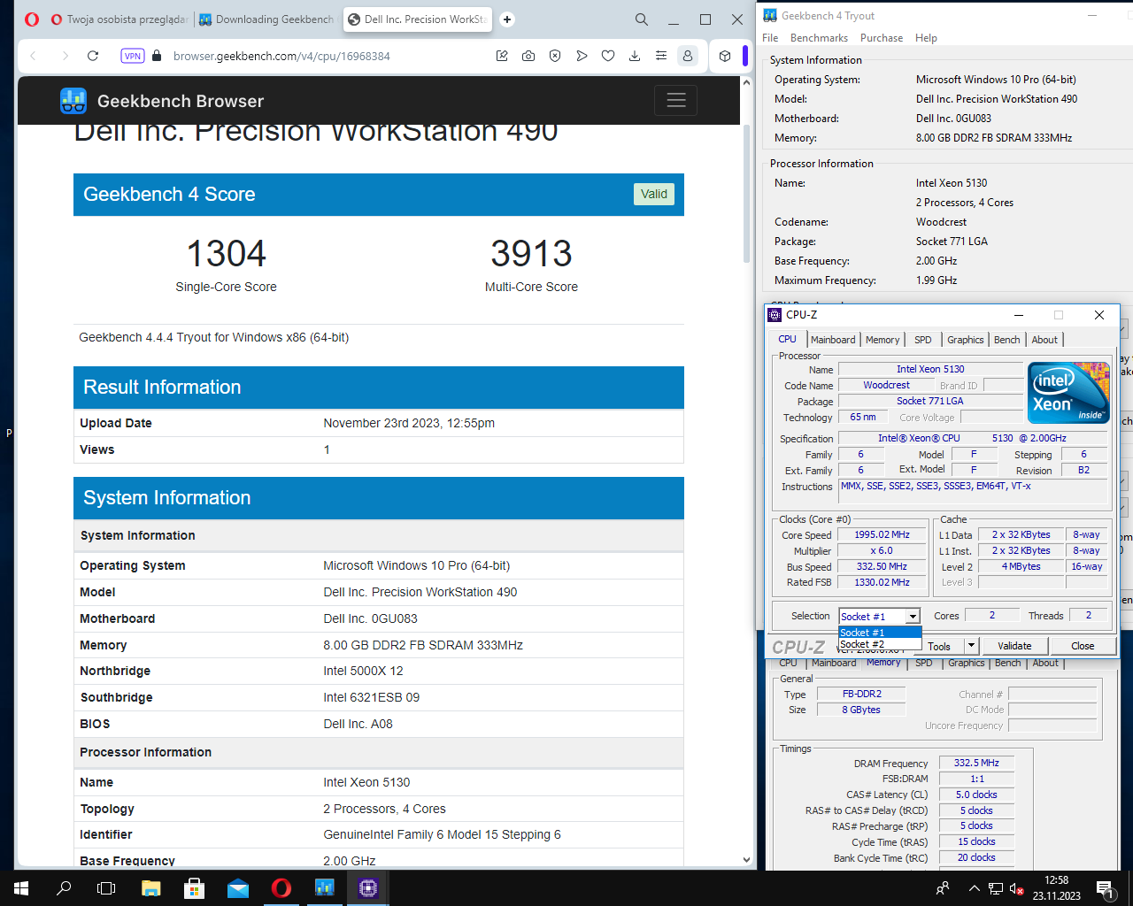This screenshot has width=1133, height=906.
Task: Open the notification center icon
Action: [x=1105, y=888]
